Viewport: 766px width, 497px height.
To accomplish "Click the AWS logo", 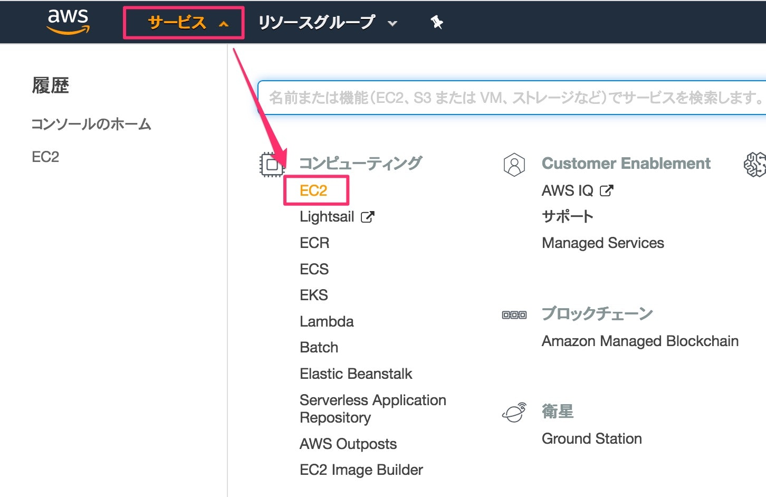I will coord(68,22).
